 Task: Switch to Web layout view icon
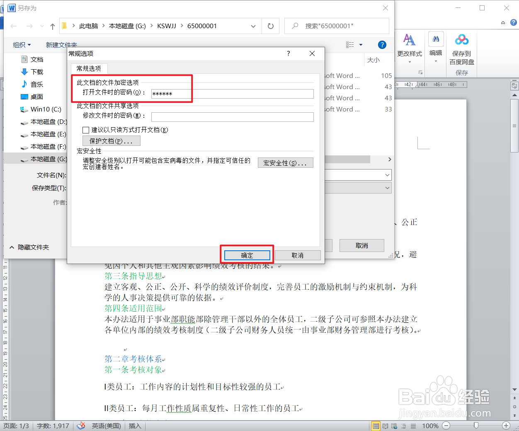click(x=394, y=426)
